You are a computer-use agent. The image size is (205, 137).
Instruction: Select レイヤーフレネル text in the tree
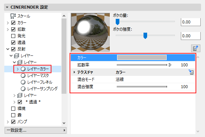[40, 82]
